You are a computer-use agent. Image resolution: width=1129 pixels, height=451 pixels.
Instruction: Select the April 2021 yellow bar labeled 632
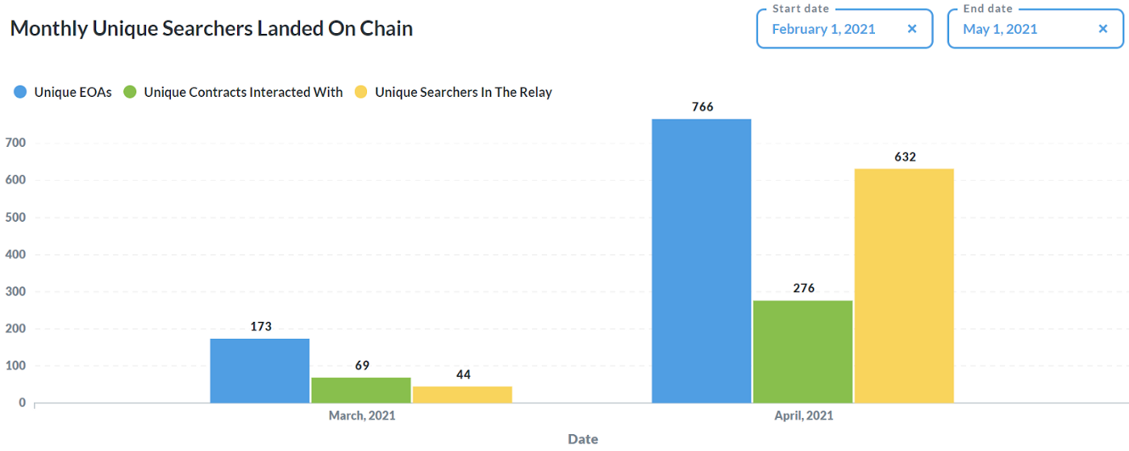tap(904, 286)
